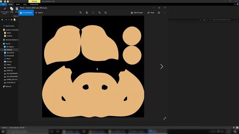The height and width of the screenshot is (134, 239).
Task: Switch to the Home ribbon tab
Action: pyautogui.click(x=10, y=4)
